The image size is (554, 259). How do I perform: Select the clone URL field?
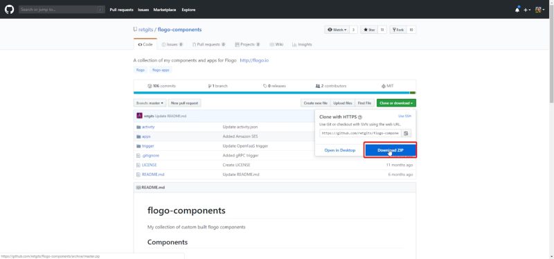tap(360, 133)
